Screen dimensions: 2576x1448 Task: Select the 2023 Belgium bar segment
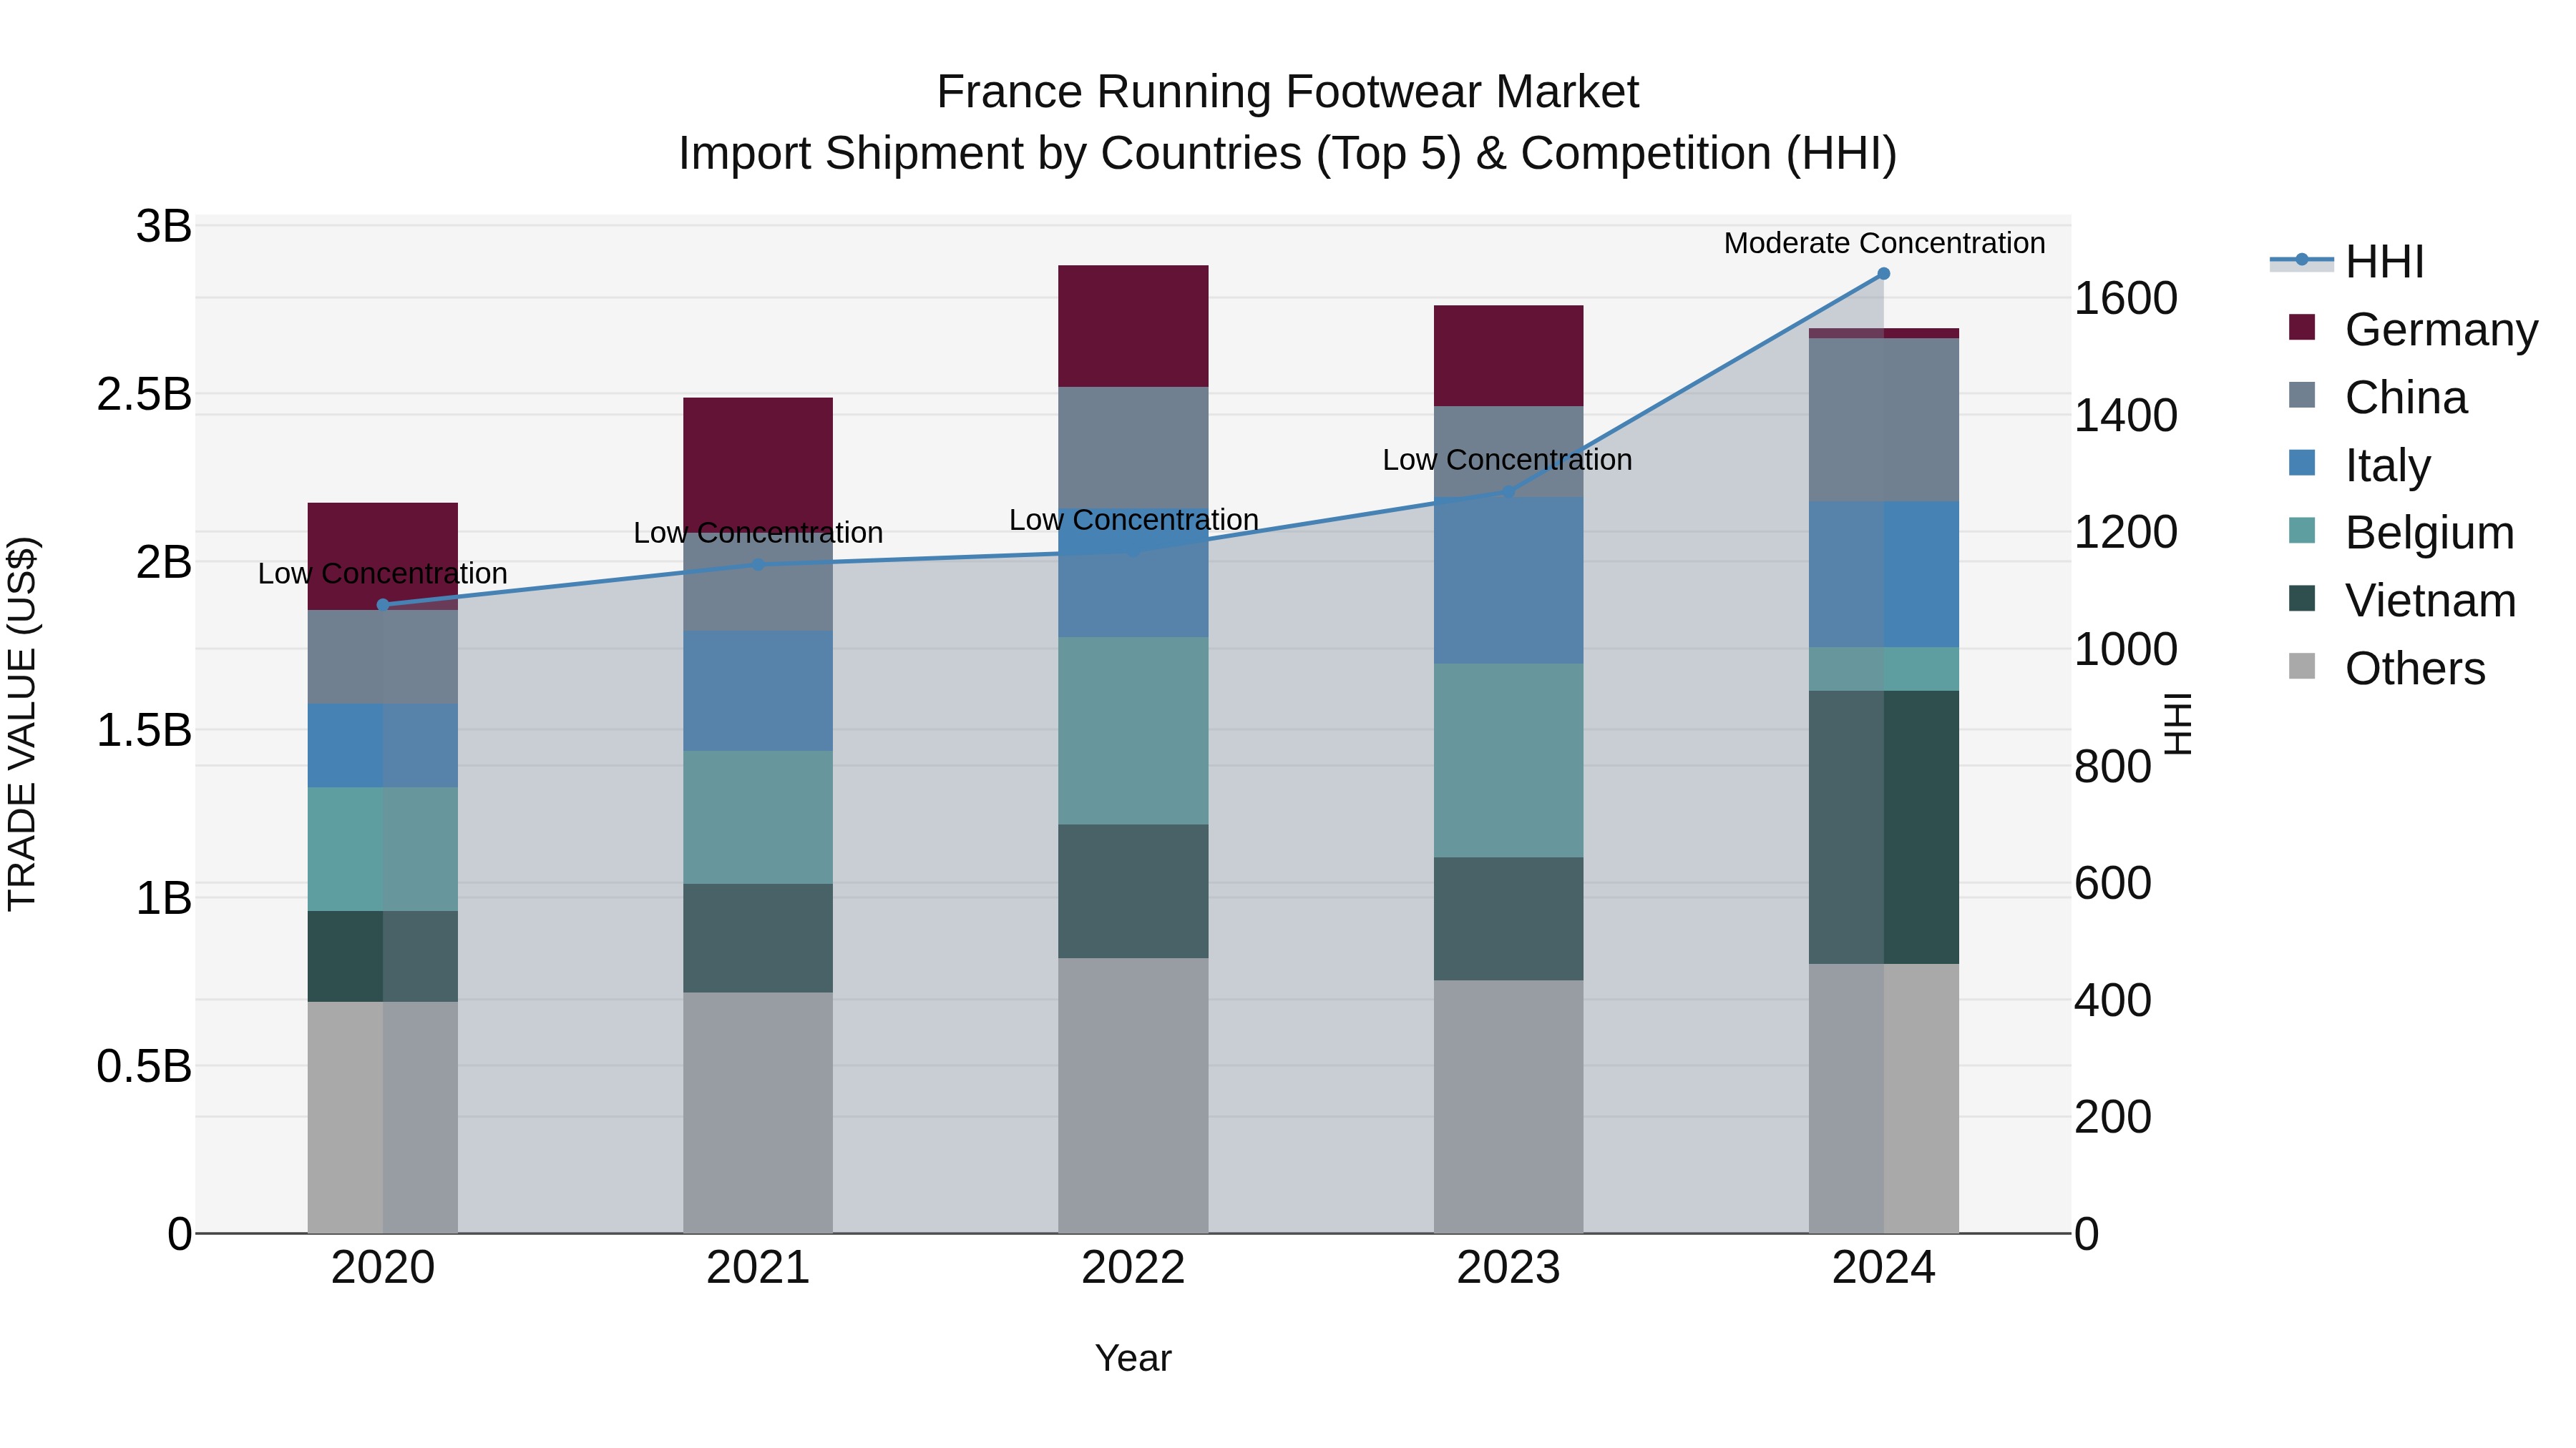tap(1509, 761)
